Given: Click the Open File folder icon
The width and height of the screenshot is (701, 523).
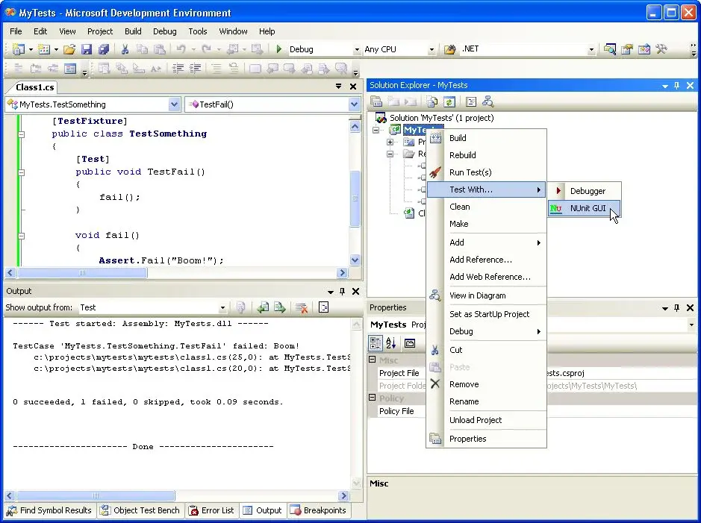Looking at the screenshot, I should [69, 49].
